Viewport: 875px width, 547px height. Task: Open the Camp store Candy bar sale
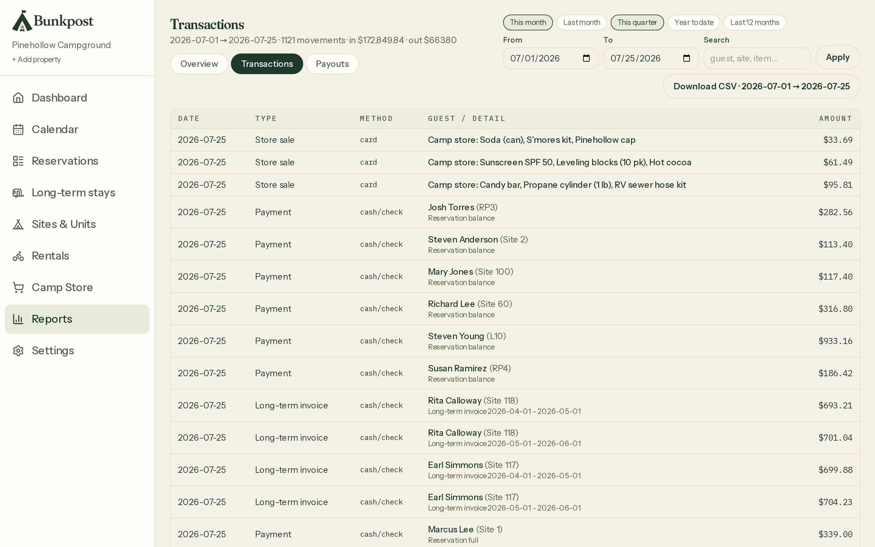(557, 185)
